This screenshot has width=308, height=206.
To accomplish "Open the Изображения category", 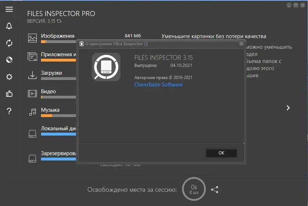I will click(x=58, y=36).
